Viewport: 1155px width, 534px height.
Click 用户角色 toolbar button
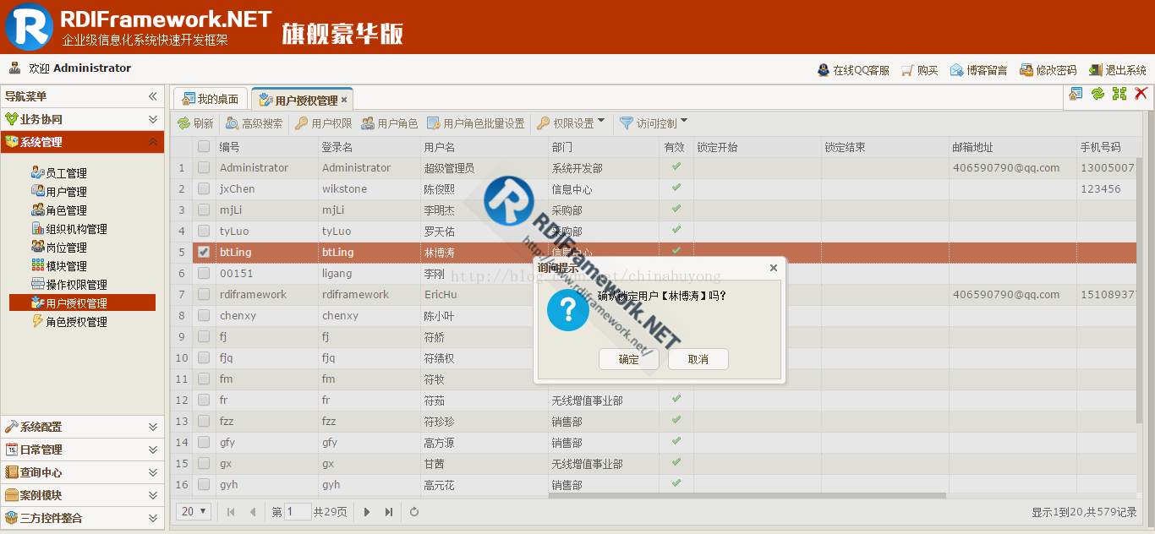(x=390, y=123)
